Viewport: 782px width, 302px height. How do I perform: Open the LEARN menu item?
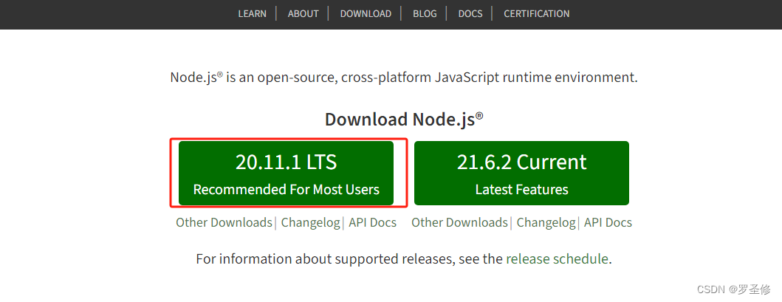pyautogui.click(x=252, y=14)
